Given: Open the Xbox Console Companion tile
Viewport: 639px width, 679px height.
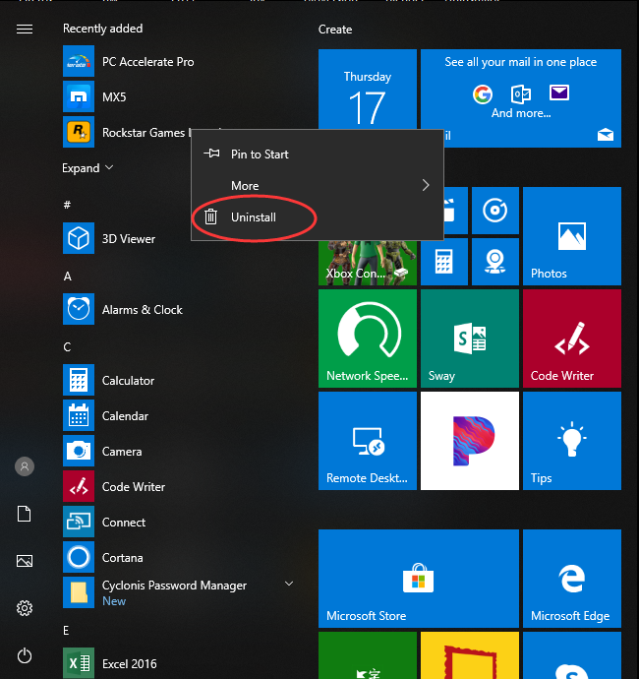Looking at the screenshot, I should point(368,263).
